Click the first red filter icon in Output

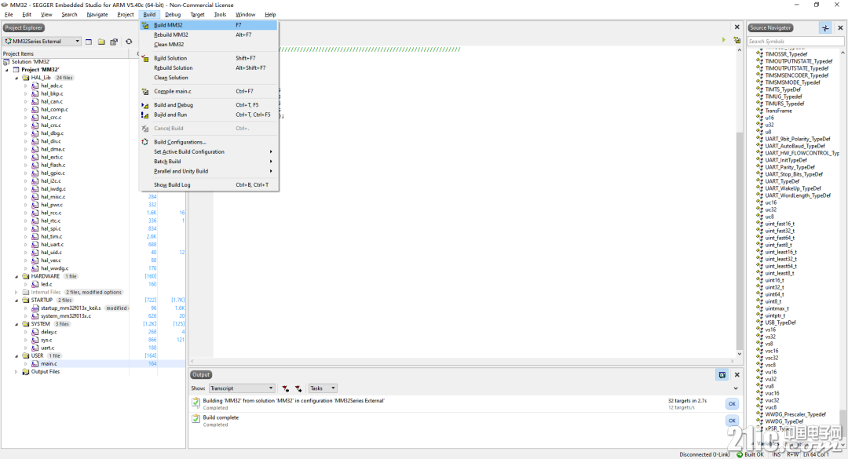pyautogui.click(x=285, y=388)
